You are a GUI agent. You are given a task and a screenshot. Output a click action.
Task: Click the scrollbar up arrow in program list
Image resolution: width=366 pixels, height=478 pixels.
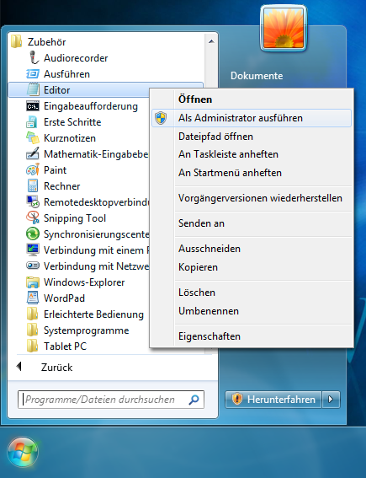coord(211,41)
